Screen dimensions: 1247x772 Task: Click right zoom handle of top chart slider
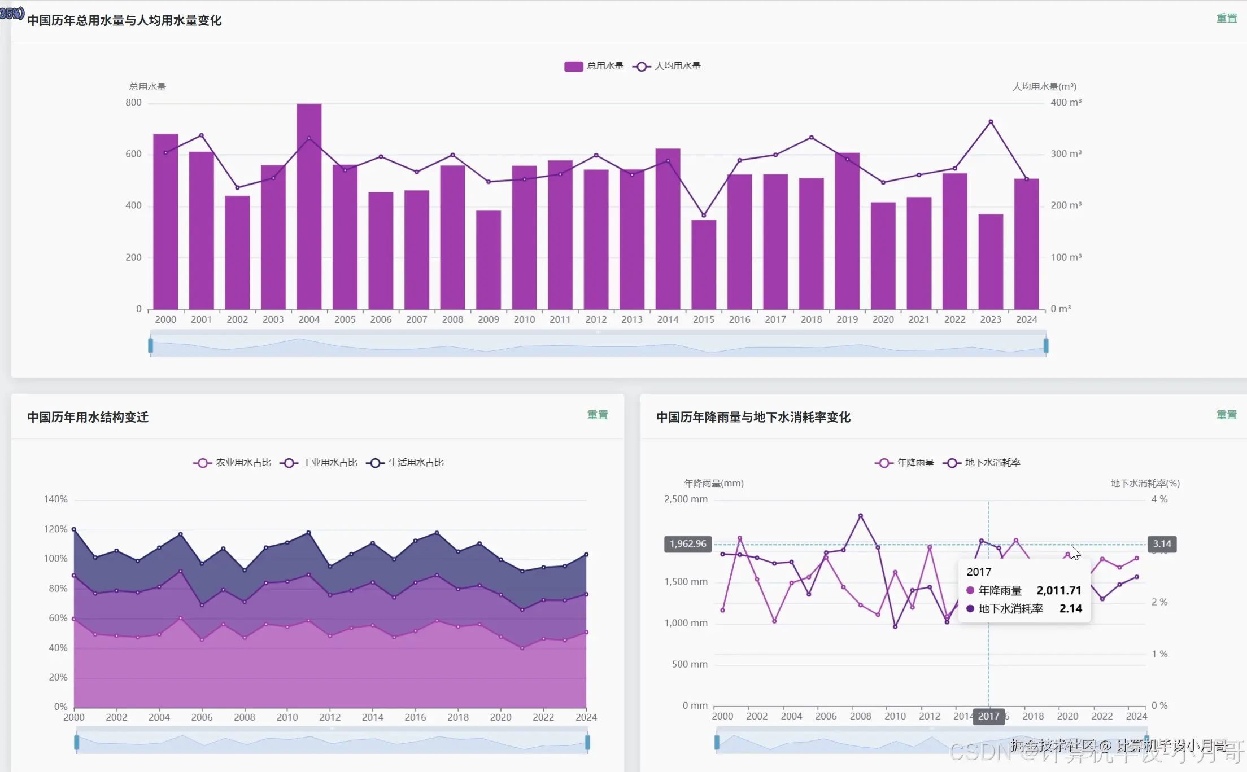pos(1046,345)
